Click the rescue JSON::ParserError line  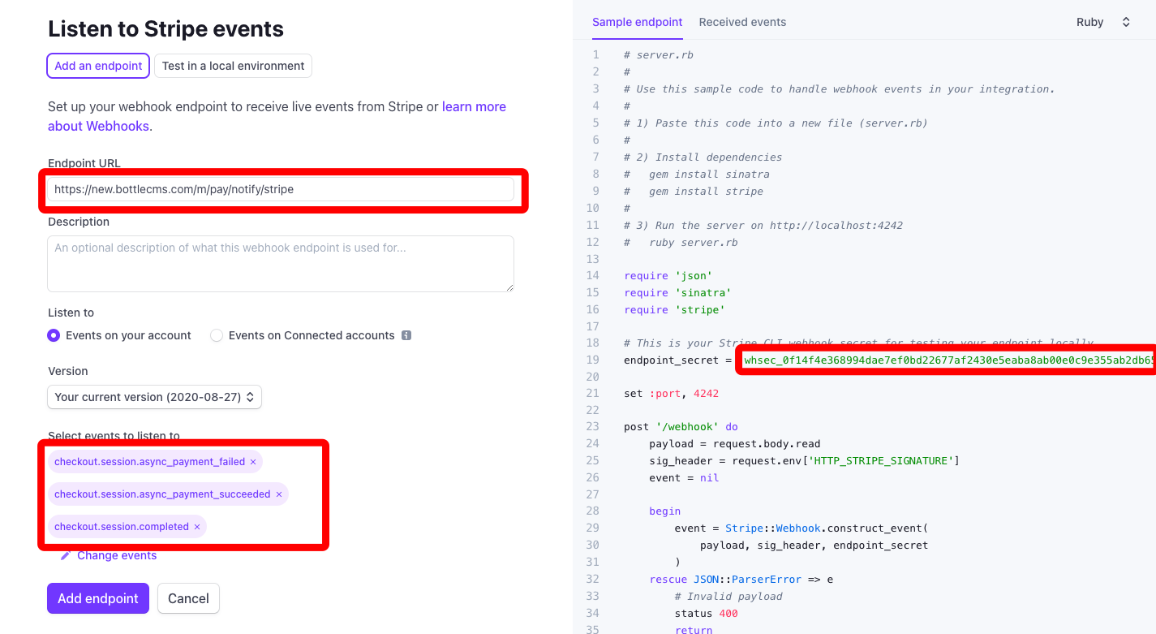pyautogui.click(x=741, y=579)
